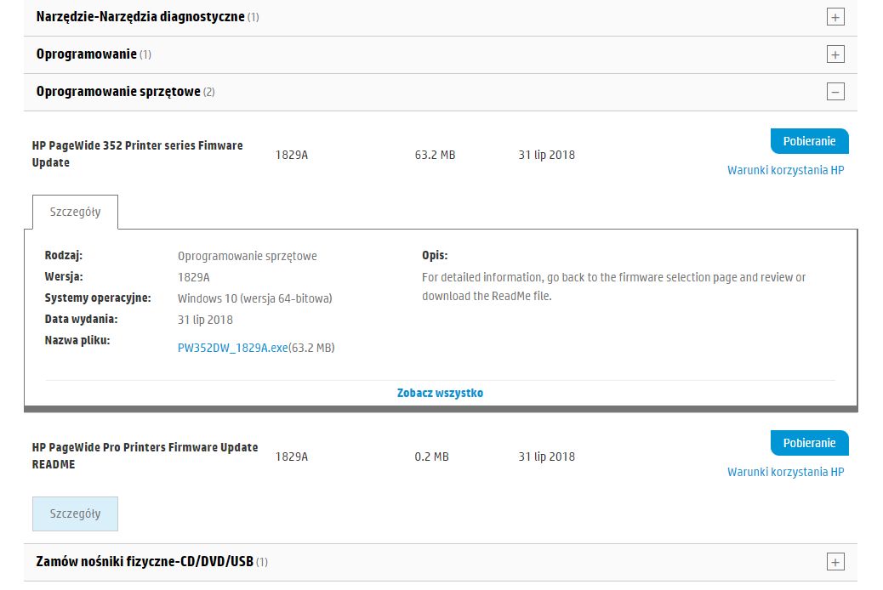Open Warunki korzystania HP link for PageWide 352 firmware
The height and width of the screenshot is (590, 883).
point(785,170)
